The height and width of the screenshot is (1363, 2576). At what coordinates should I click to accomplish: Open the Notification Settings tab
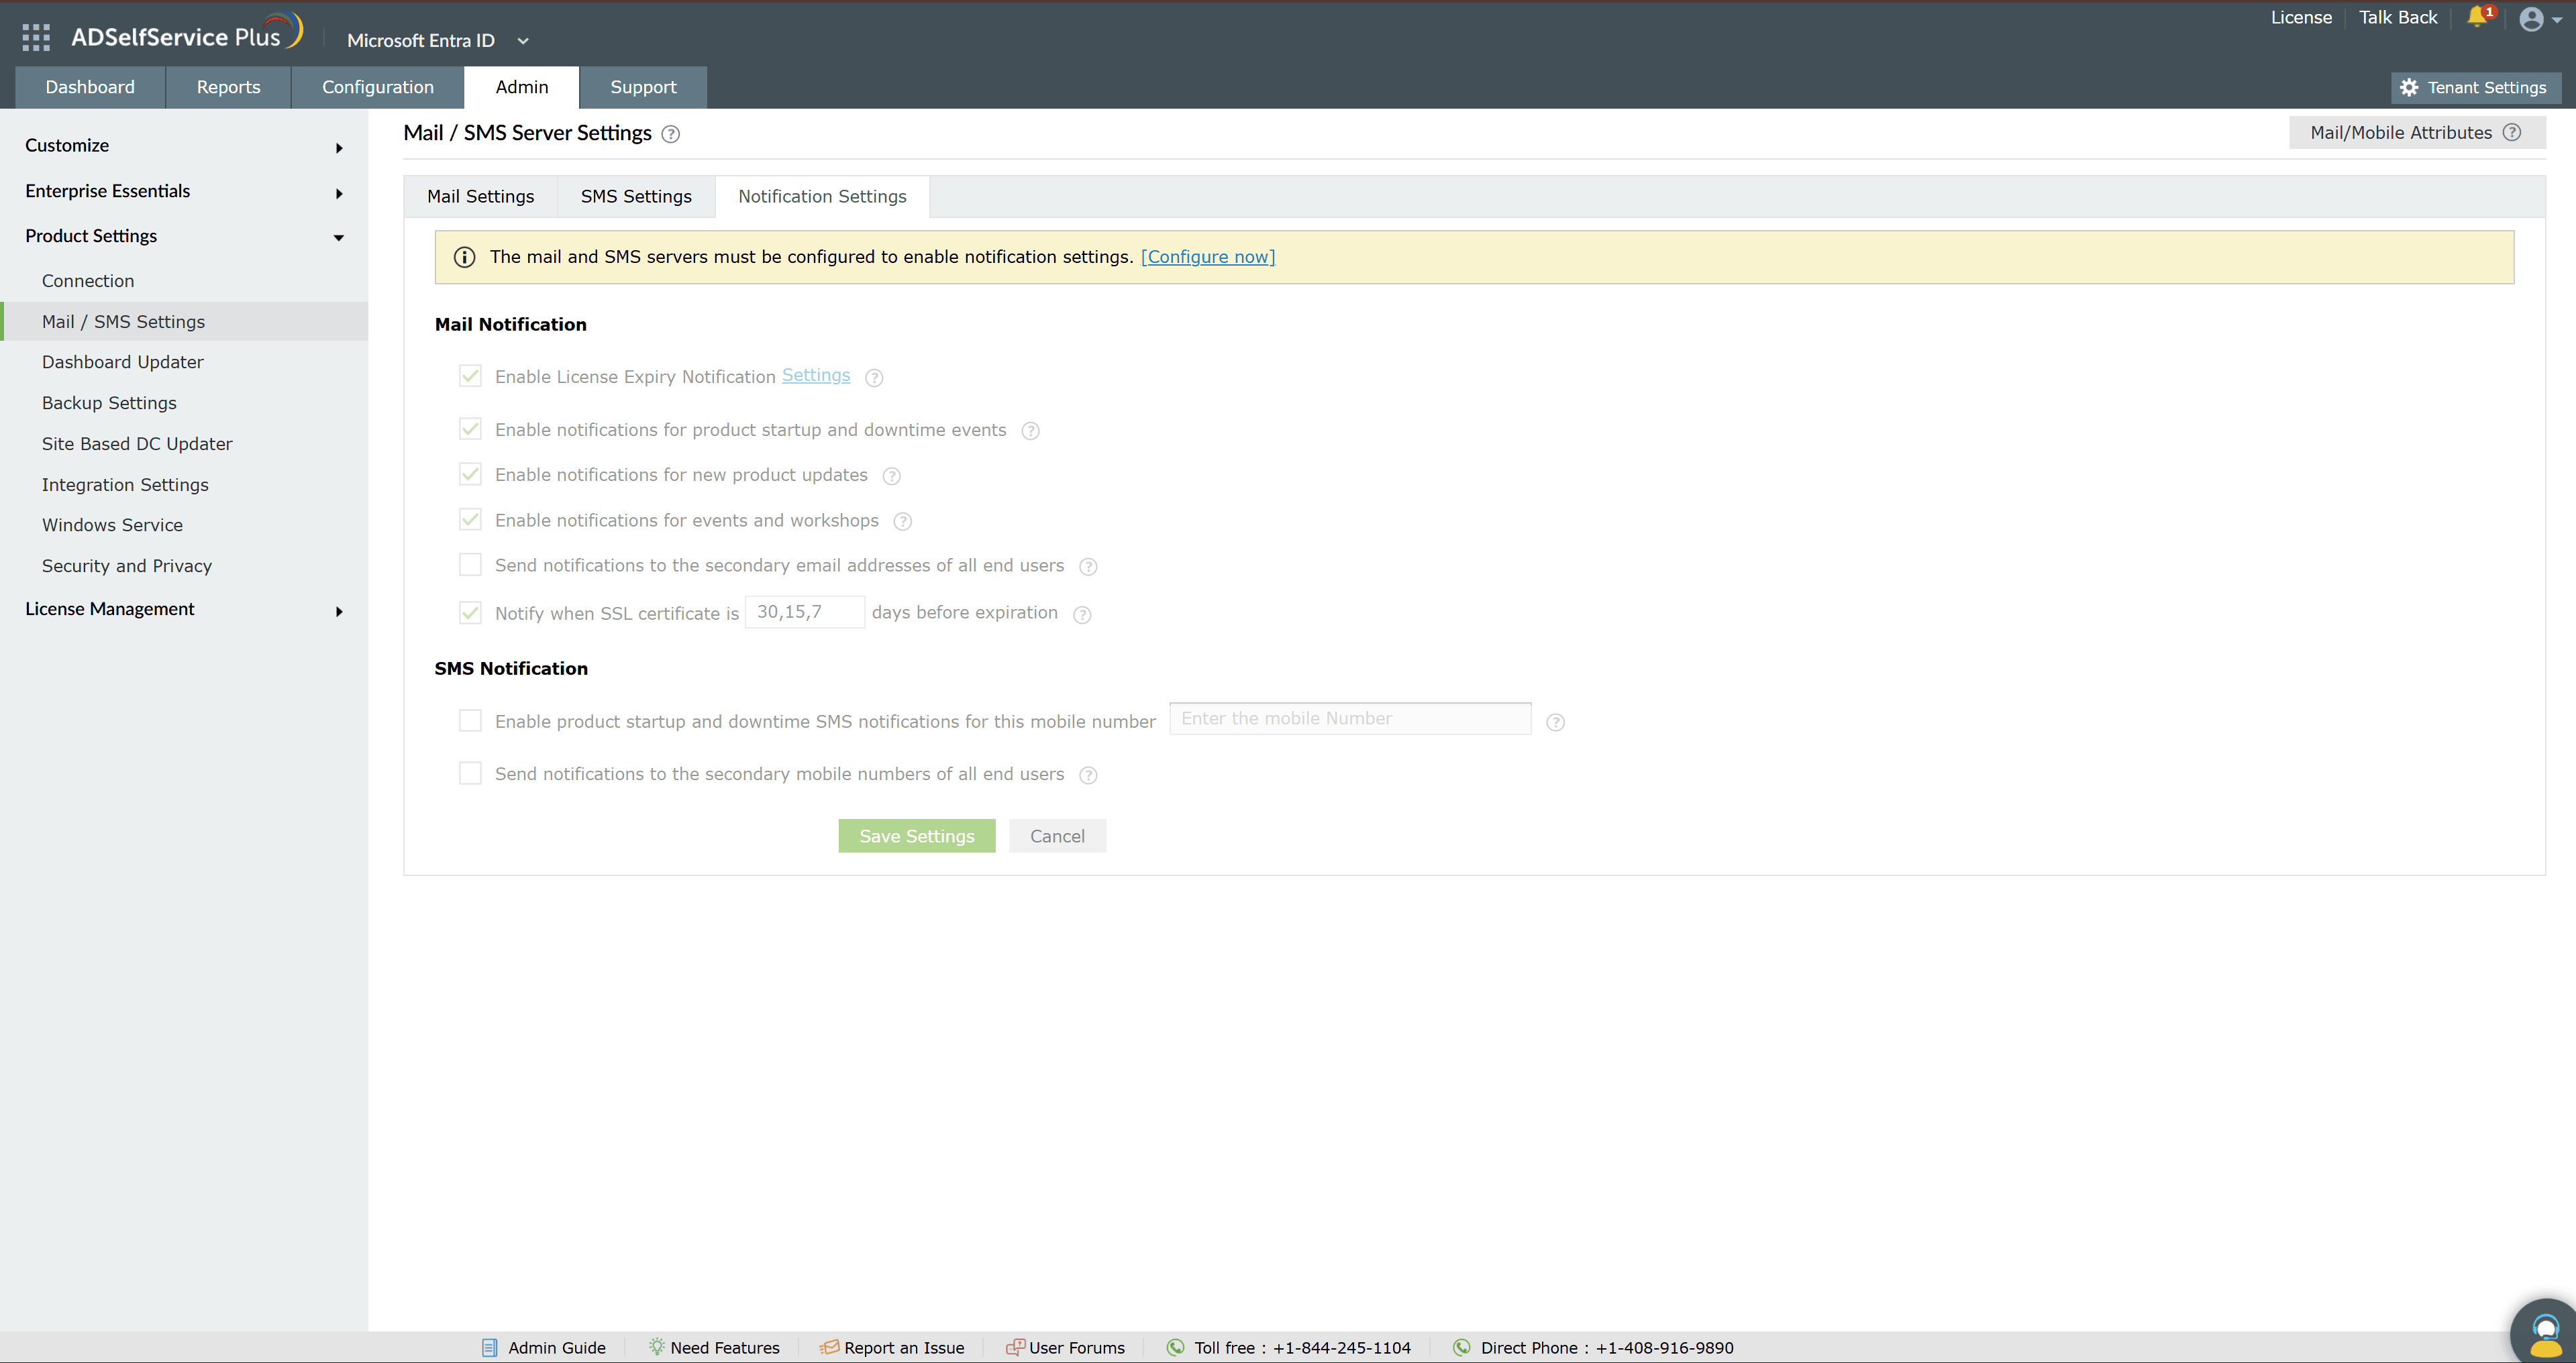click(x=822, y=197)
